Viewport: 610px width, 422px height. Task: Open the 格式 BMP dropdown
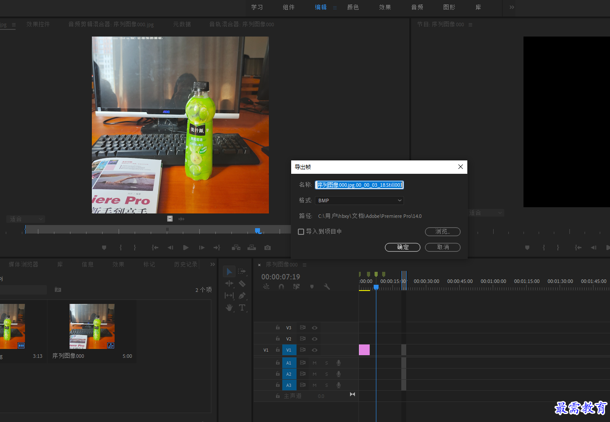[x=359, y=201]
